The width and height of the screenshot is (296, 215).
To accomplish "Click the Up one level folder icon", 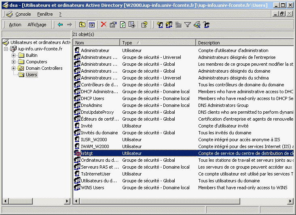I will 82,25.
